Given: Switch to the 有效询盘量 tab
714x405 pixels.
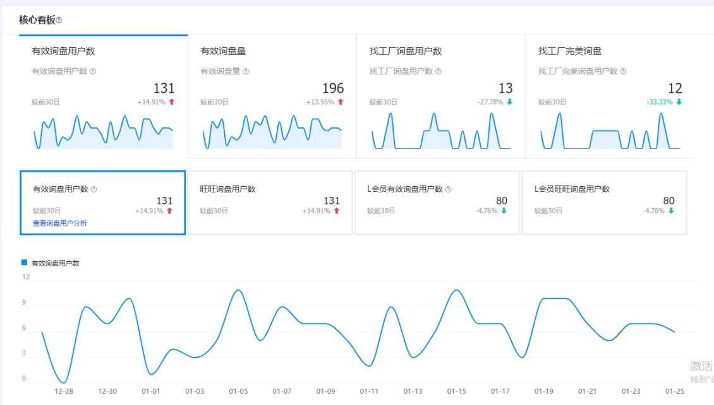Looking at the screenshot, I should click(223, 51).
